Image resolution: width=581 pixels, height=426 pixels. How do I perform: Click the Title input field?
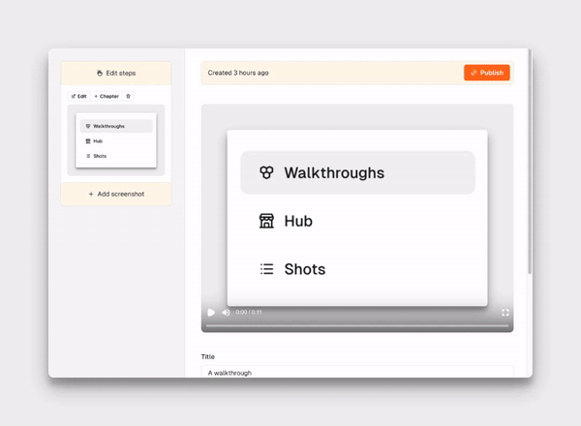click(x=357, y=372)
